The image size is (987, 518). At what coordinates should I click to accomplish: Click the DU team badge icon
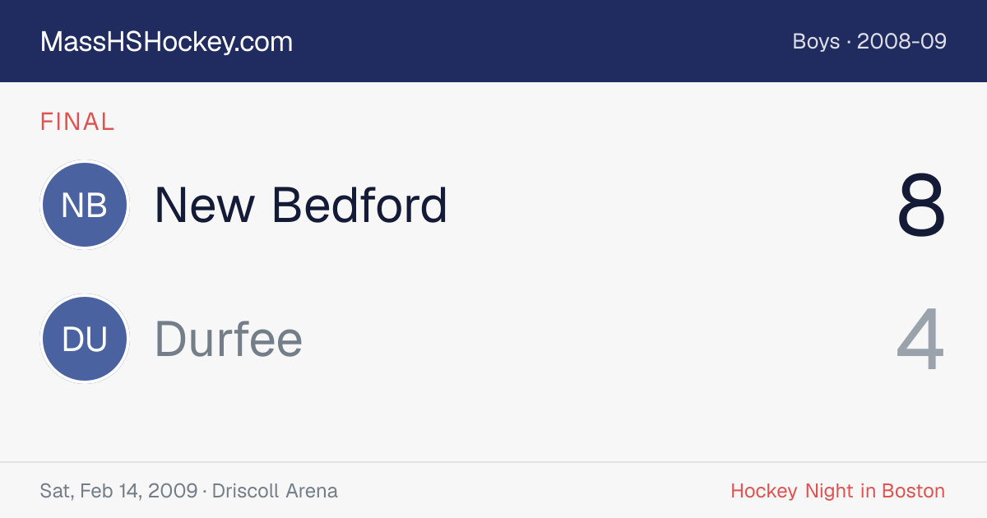[x=85, y=339]
